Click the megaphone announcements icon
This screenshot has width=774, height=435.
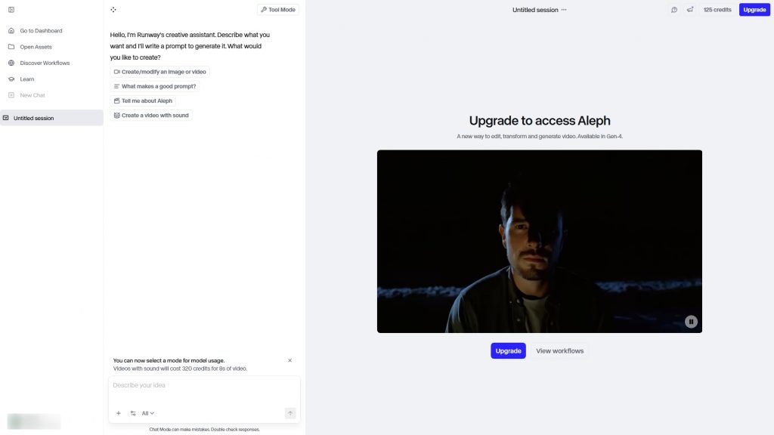[x=690, y=10]
